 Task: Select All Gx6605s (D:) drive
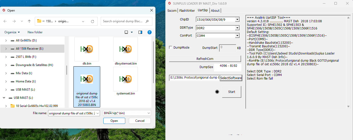[32, 40]
